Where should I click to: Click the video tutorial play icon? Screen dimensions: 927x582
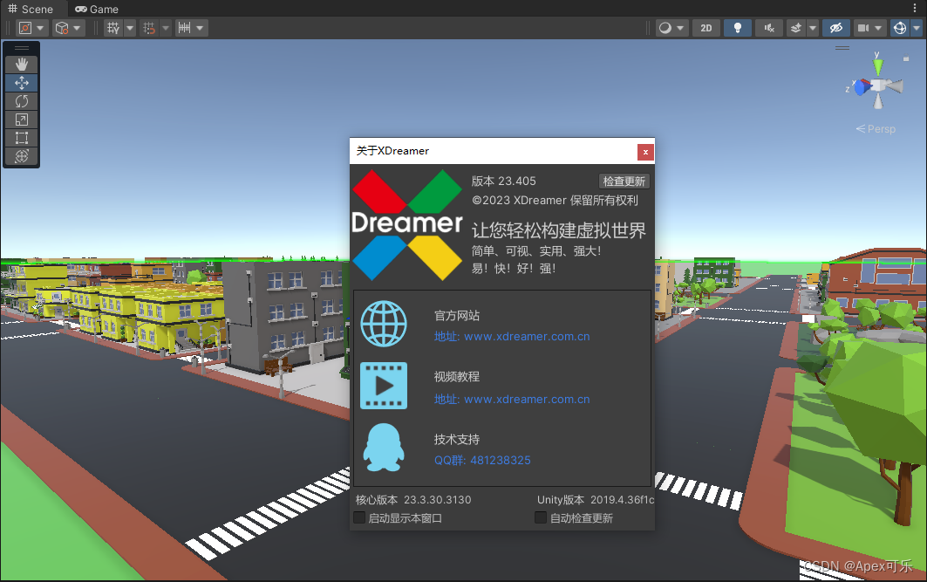(x=384, y=386)
